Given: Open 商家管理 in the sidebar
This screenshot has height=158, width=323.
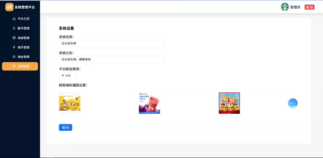Looking at the screenshot, I should [x=20, y=38].
